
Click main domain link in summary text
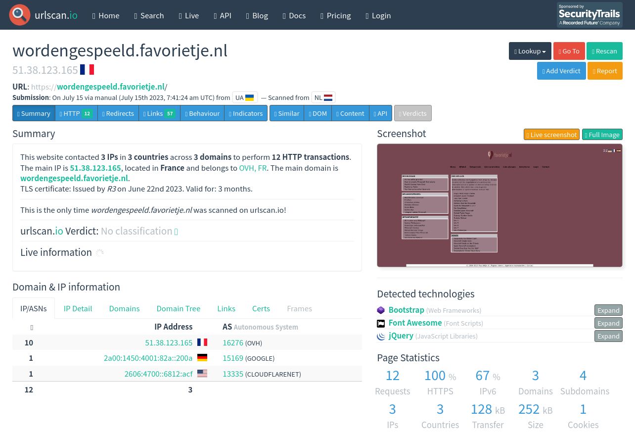74,178
